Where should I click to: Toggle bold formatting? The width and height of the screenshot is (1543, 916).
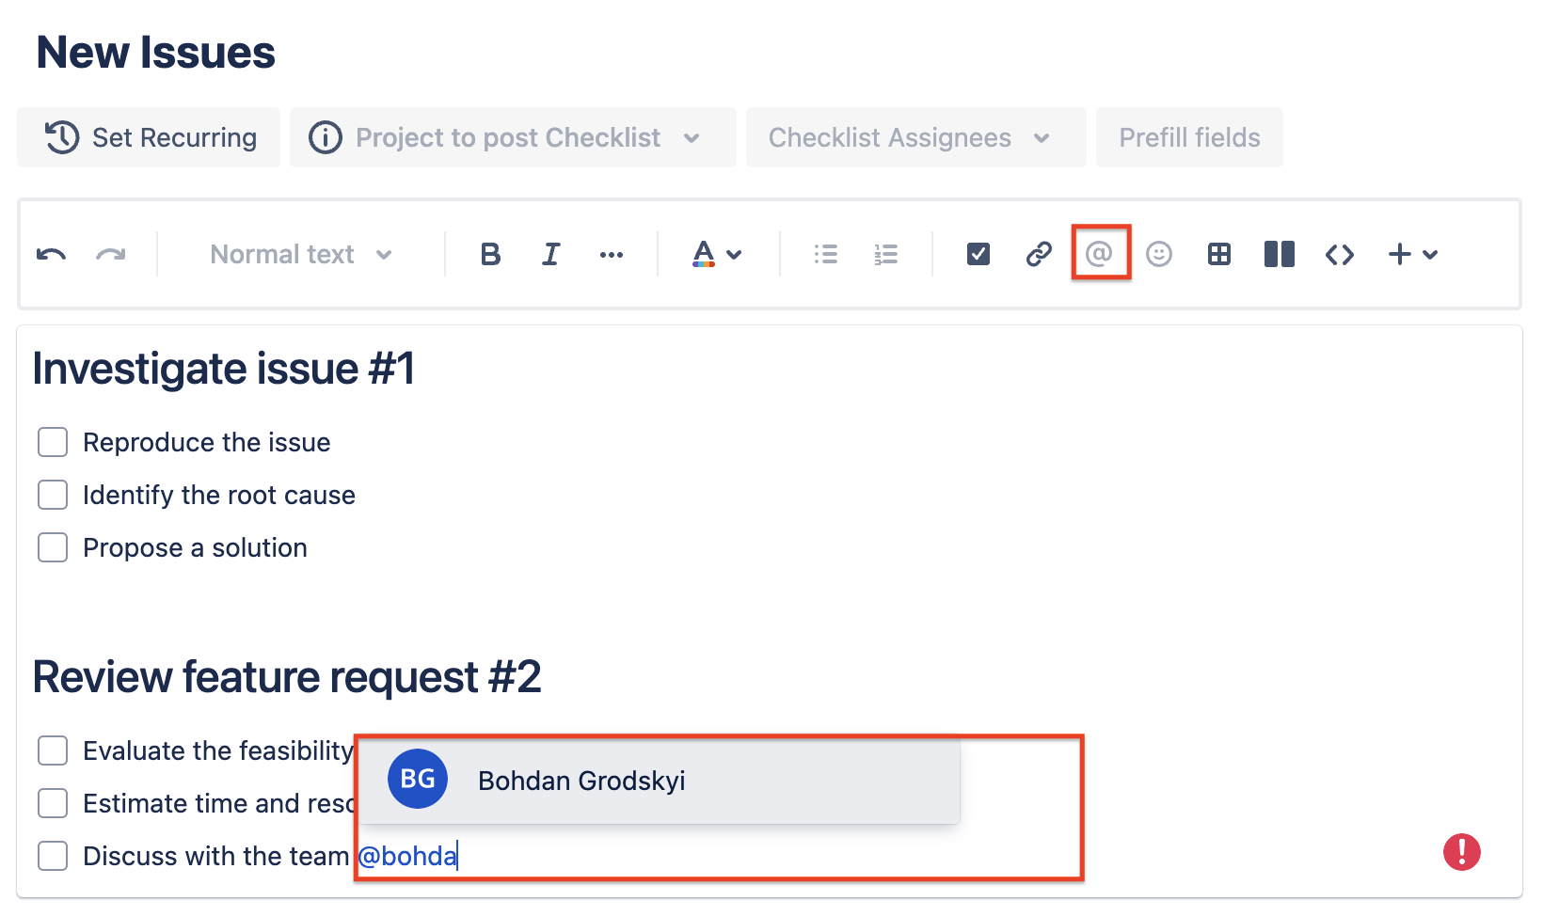point(490,255)
